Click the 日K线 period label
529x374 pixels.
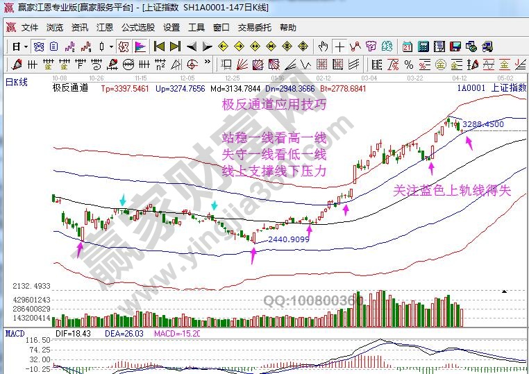[x=16, y=82]
